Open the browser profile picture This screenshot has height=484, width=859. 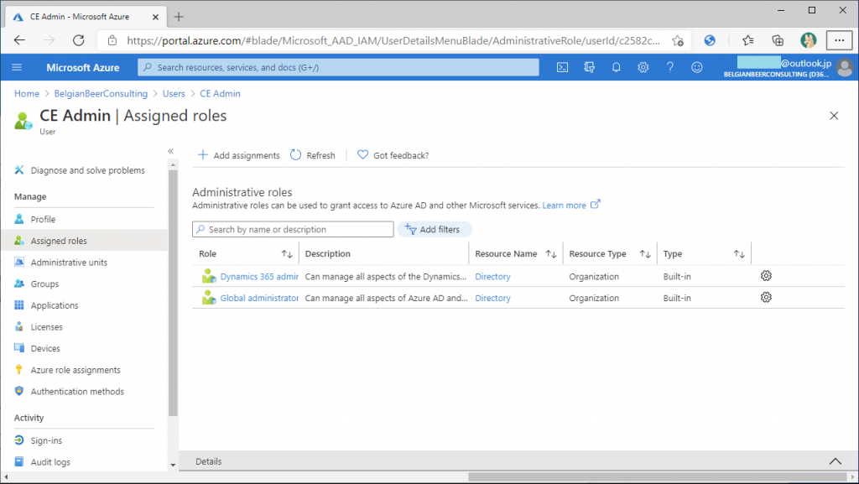click(808, 40)
